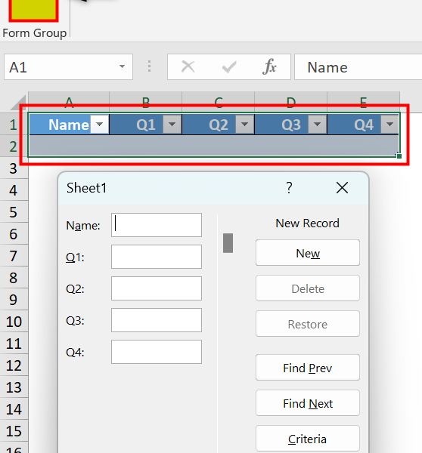Open the Q2 column filter dropdown
Screen dimensions: 422x453
245,125
